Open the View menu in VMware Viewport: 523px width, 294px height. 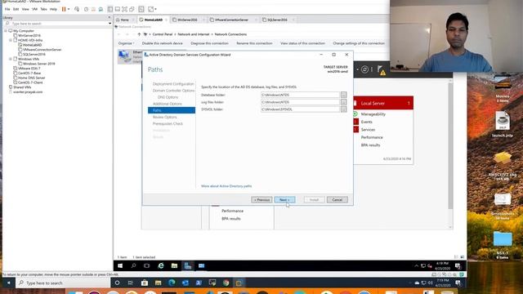point(25,9)
